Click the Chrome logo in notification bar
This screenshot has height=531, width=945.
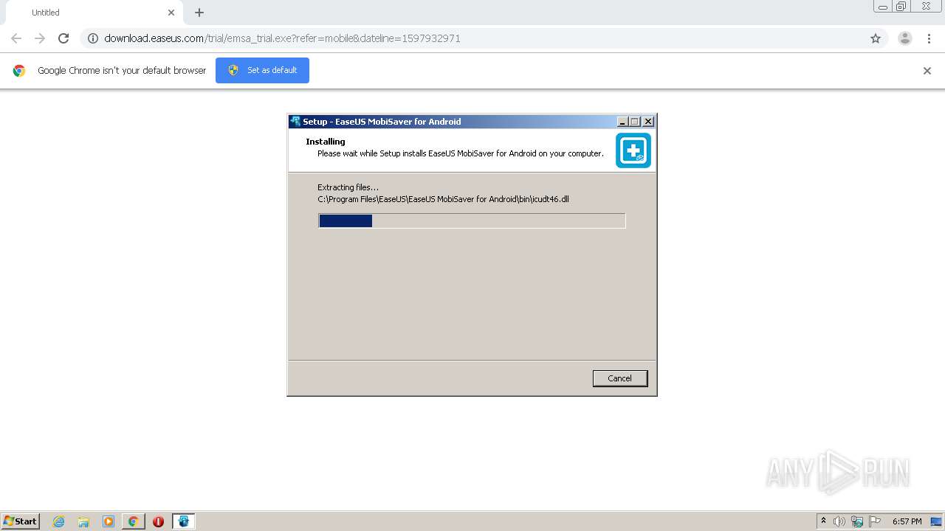[x=19, y=71]
